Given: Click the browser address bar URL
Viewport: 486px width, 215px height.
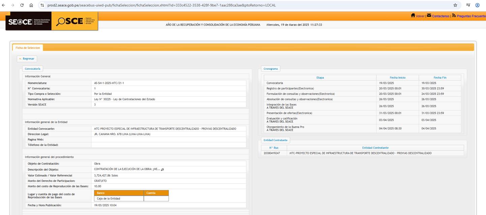Looking at the screenshot, I should (161, 5).
